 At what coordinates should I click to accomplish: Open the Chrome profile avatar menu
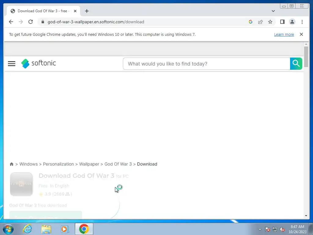292,22
